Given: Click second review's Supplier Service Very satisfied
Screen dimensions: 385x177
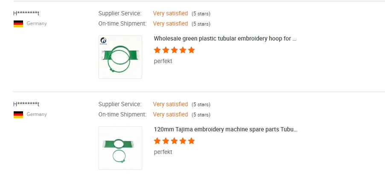Looking at the screenshot, I should pos(170,104).
